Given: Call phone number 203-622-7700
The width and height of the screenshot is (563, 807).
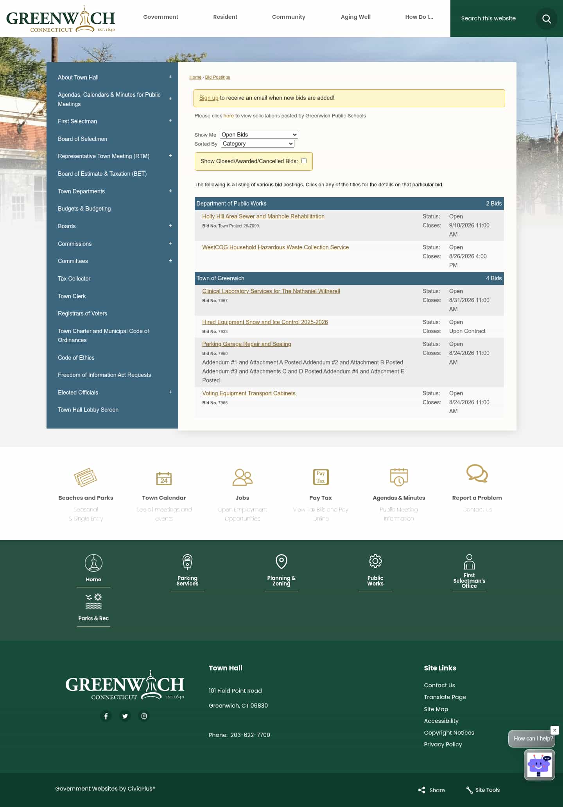Looking at the screenshot, I should click(250, 735).
